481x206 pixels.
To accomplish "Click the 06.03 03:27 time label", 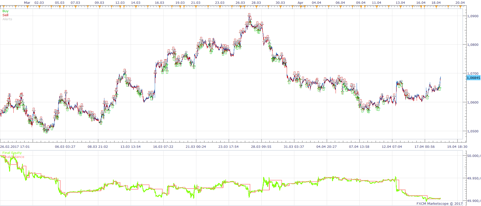I will click(65, 147).
